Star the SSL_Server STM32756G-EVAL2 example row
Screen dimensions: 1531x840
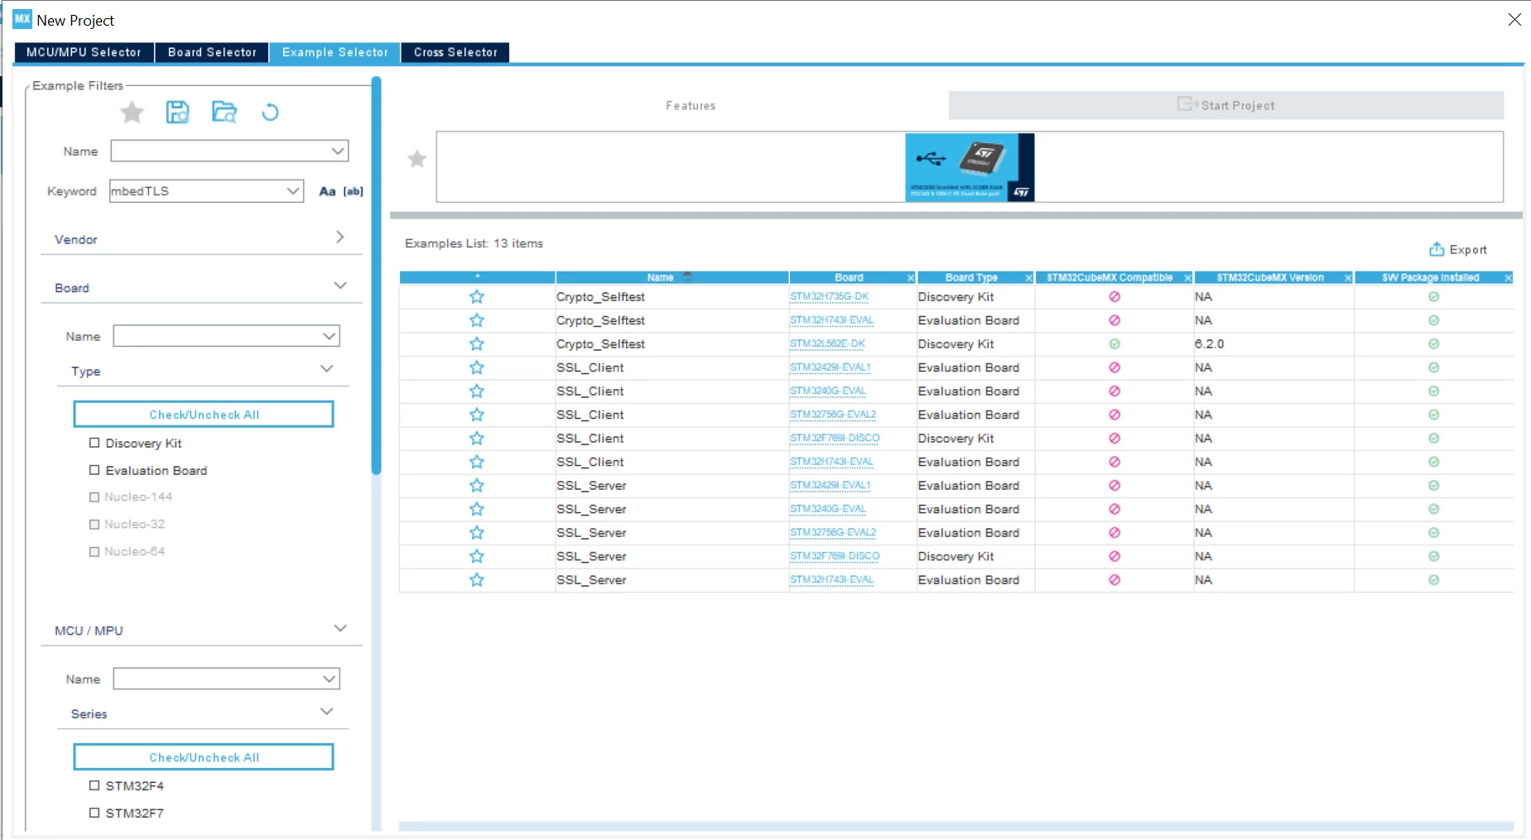click(x=477, y=533)
